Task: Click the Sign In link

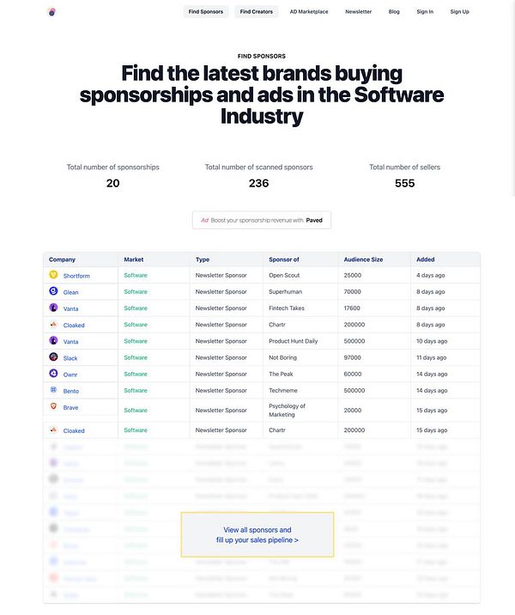Action: pos(425,12)
